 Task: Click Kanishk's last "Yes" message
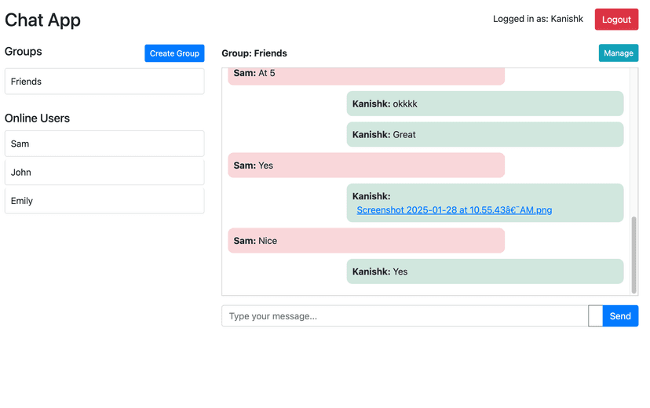click(x=484, y=271)
